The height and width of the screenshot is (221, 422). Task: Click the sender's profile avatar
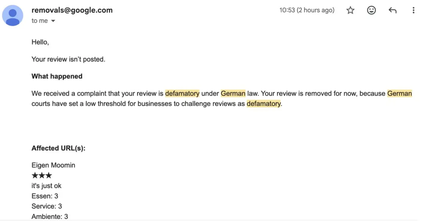pos(13,15)
